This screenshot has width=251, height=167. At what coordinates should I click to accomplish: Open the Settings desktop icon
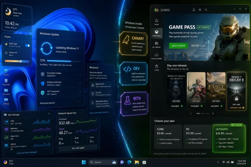click(6, 101)
